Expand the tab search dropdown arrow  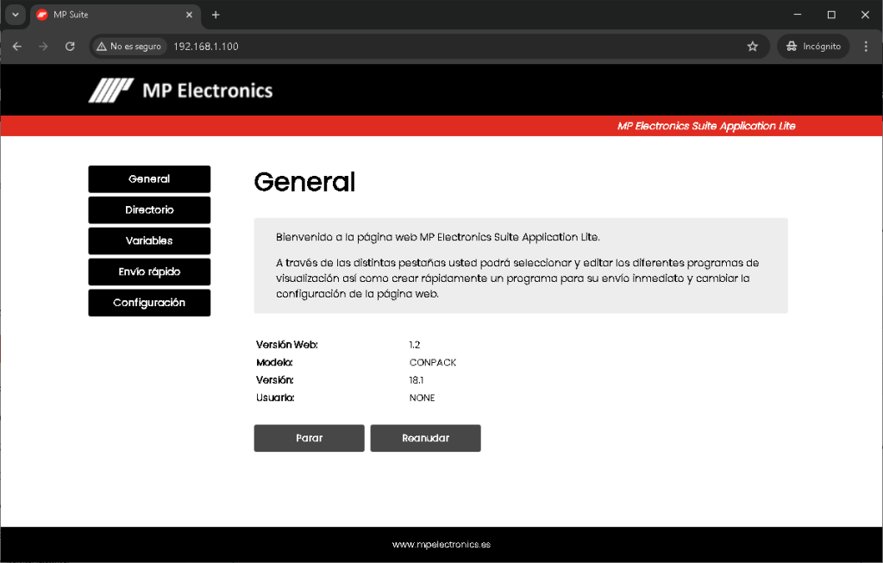[16, 15]
